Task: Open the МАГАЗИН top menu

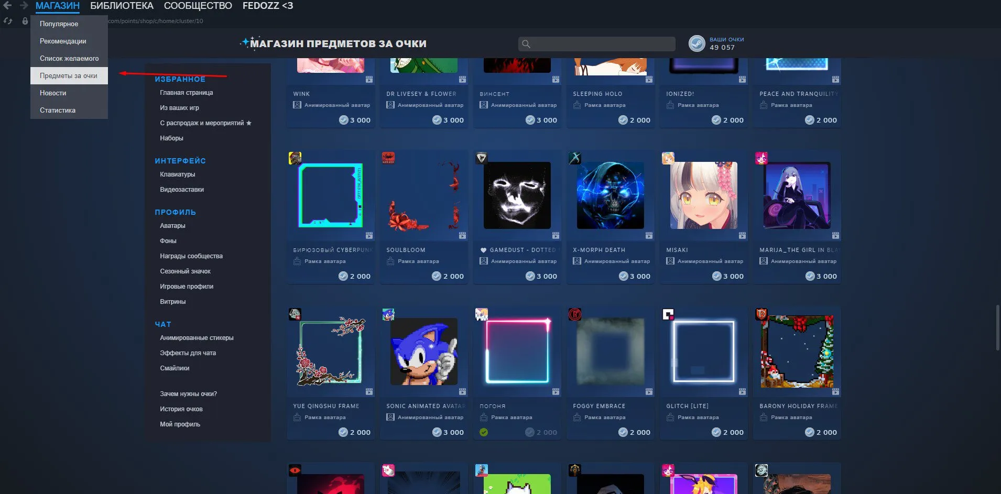Action: [x=58, y=6]
